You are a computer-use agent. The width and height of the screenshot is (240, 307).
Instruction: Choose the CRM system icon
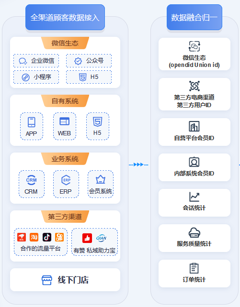[31, 180]
